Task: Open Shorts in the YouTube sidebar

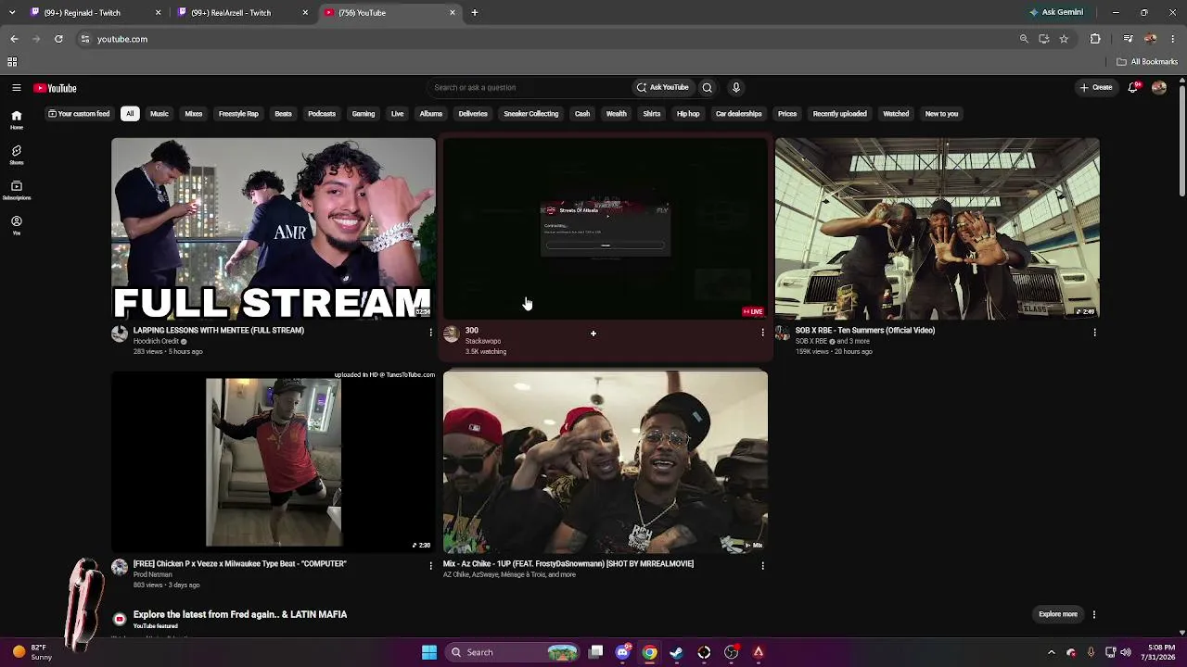Action: point(17,155)
